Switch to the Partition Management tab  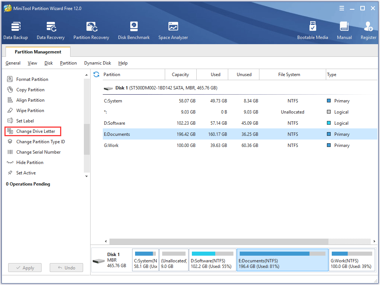click(x=37, y=52)
